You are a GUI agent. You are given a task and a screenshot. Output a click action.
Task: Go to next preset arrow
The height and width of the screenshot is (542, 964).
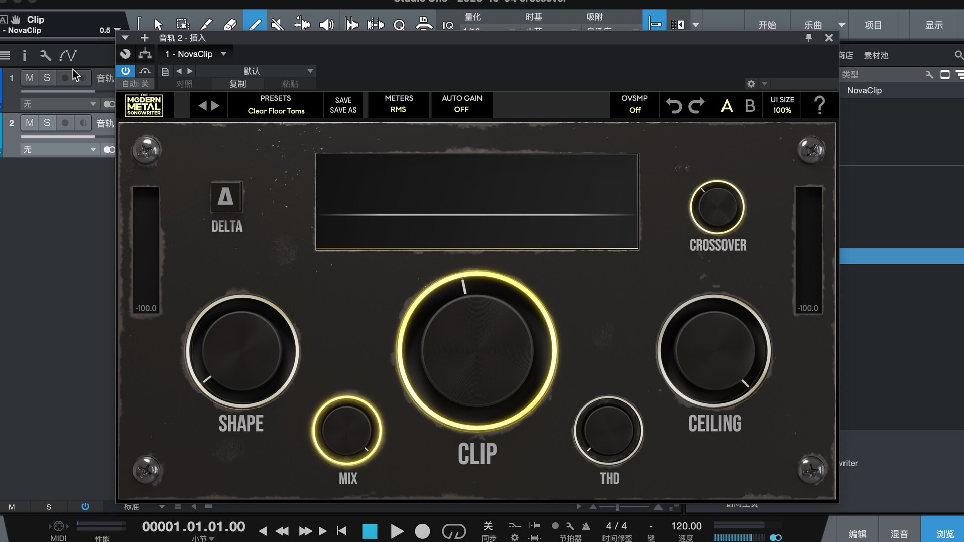215,105
